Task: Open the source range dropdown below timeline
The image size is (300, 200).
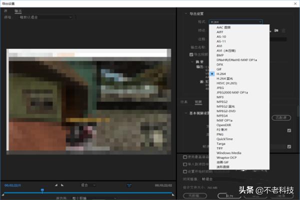Action: coord(94,198)
